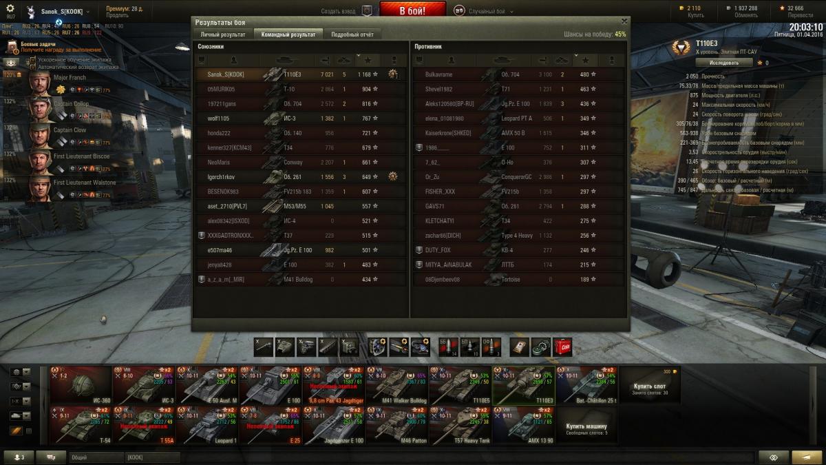Open the gun module slot
This screenshot has height=465, width=826.
(264, 347)
